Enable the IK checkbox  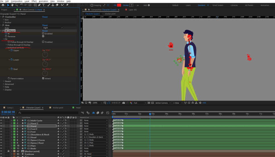(43, 34)
